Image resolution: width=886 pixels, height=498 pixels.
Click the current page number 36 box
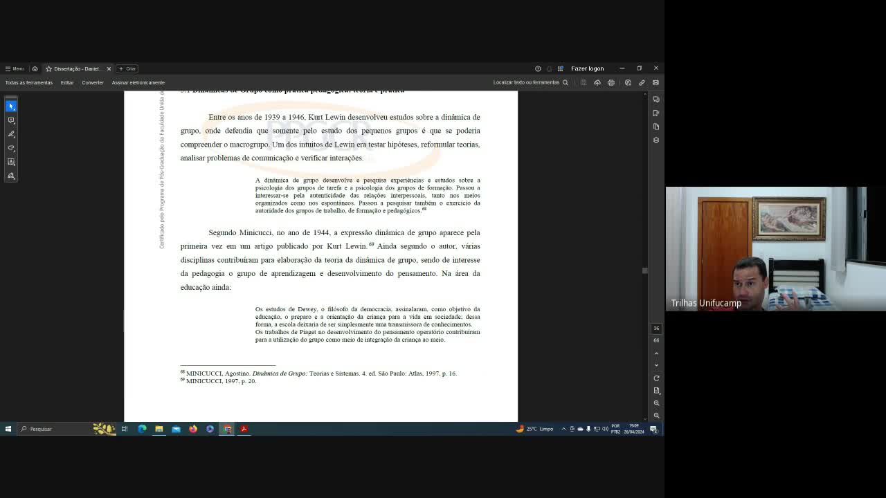(x=656, y=329)
